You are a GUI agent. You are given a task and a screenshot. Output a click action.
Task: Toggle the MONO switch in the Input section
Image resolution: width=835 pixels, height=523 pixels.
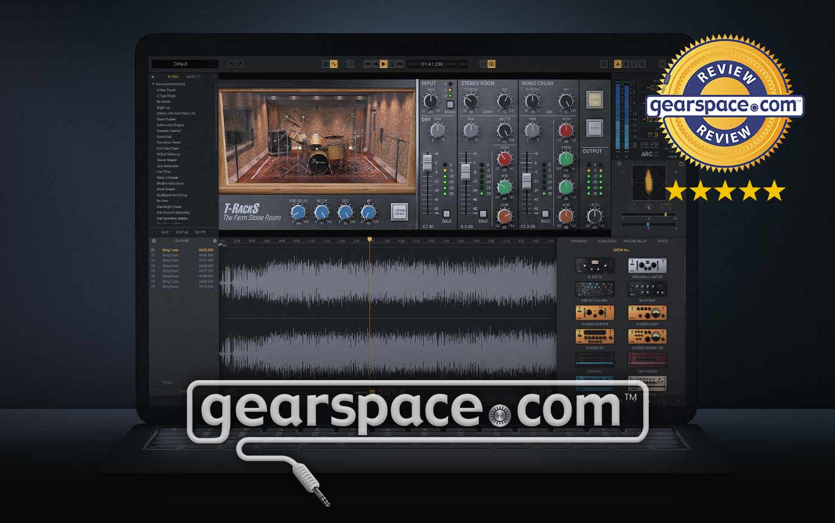(450, 105)
